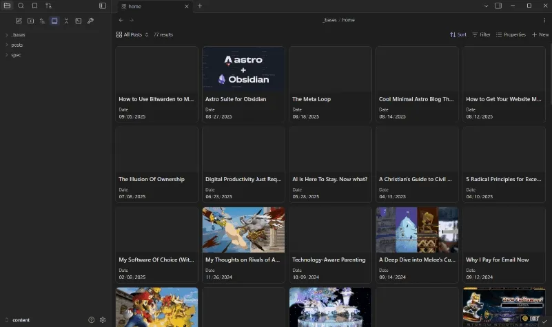
Task: Open the three-dot more options menu
Action: pos(544,20)
